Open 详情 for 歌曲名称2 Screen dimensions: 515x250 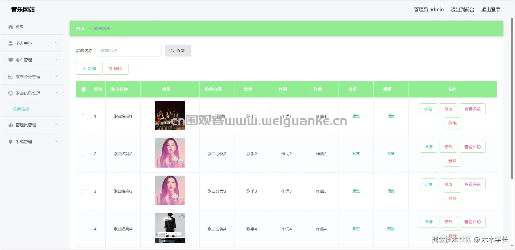tap(428, 147)
